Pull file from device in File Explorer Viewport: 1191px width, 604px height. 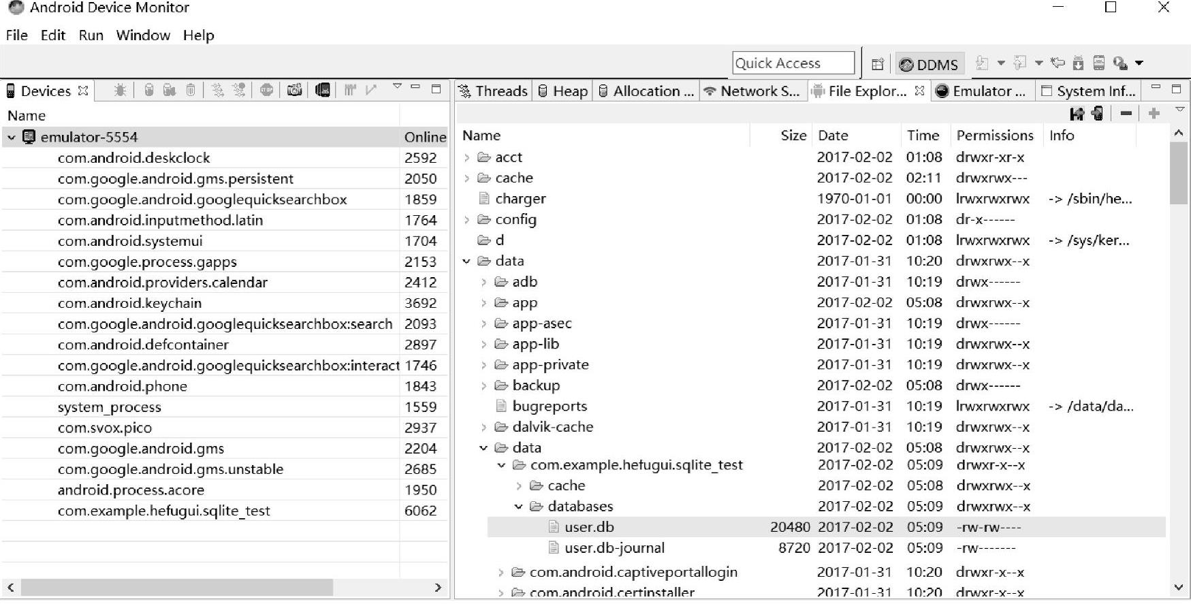click(x=1077, y=114)
